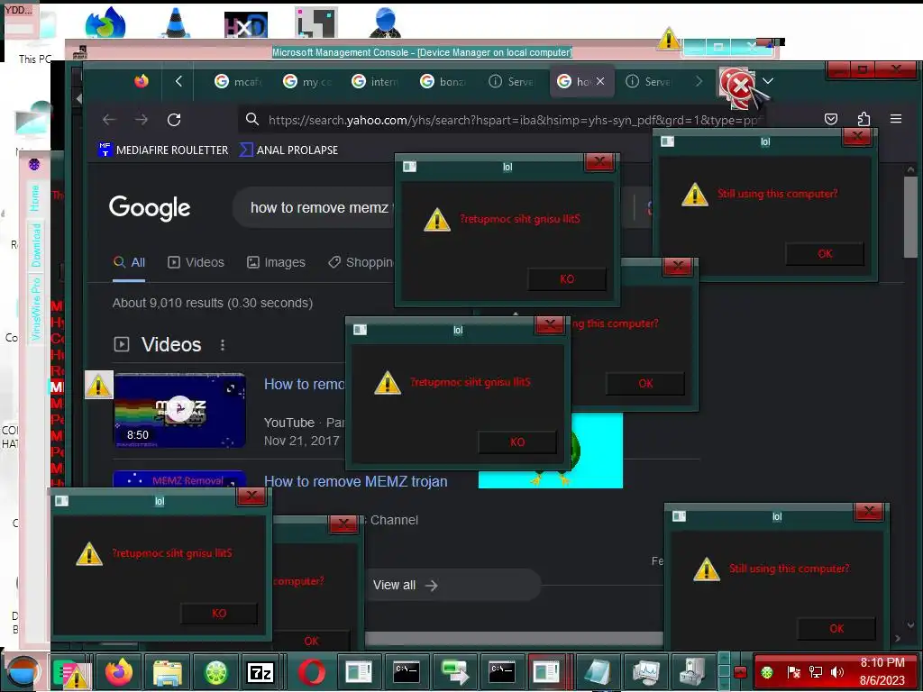Open the Firefox extensions puzzle icon
923x692 pixels.
864,119
